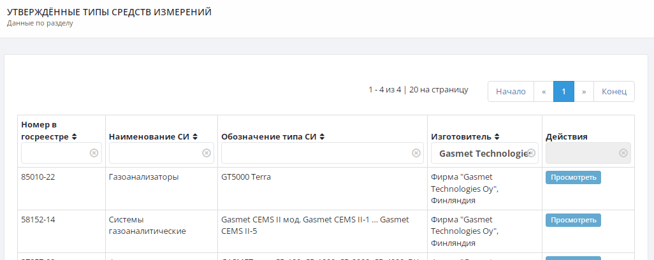The height and width of the screenshot is (260, 654).
Task: Open Просмотреть for entry 58152-14
Action: click(x=573, y=220)
